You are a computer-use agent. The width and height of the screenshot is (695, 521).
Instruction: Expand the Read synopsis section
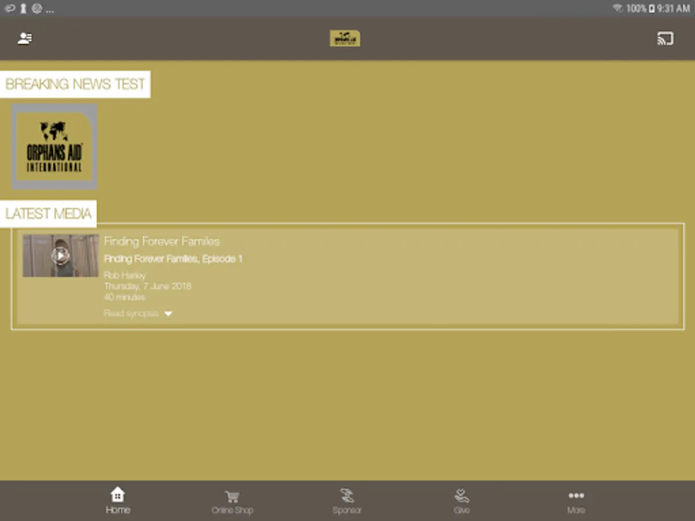pyautogui.click(x=131, y=313)
